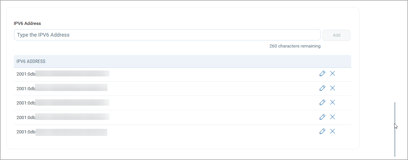Image resolution: width=408 pixels, height=160 pixels.
Task: Remove the second IPV6 address entry
Action: coord(332,88)
